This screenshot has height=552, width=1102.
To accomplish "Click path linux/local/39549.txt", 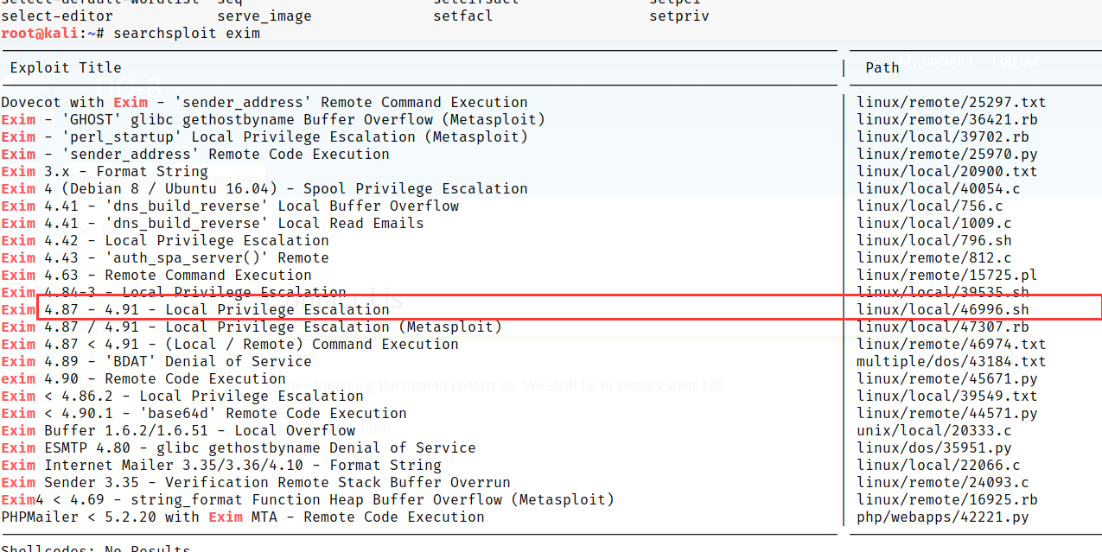I will (x=947, y=396).
